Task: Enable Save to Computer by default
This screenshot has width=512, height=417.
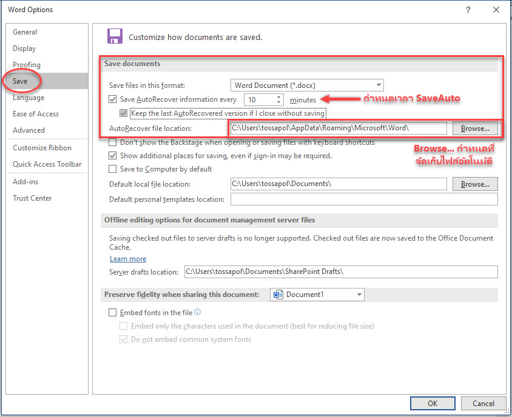Action: tap(112, 169)
